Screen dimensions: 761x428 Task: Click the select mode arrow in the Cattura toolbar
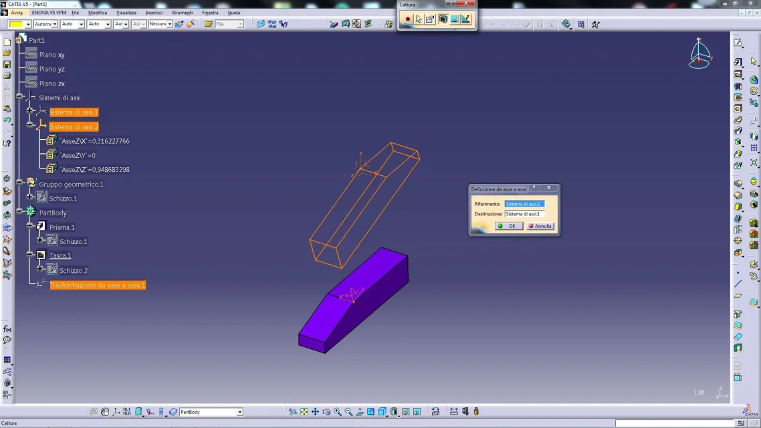click(x=419, y=19)
